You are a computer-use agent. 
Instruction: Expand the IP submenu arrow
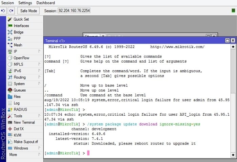[x=39, y=51]
